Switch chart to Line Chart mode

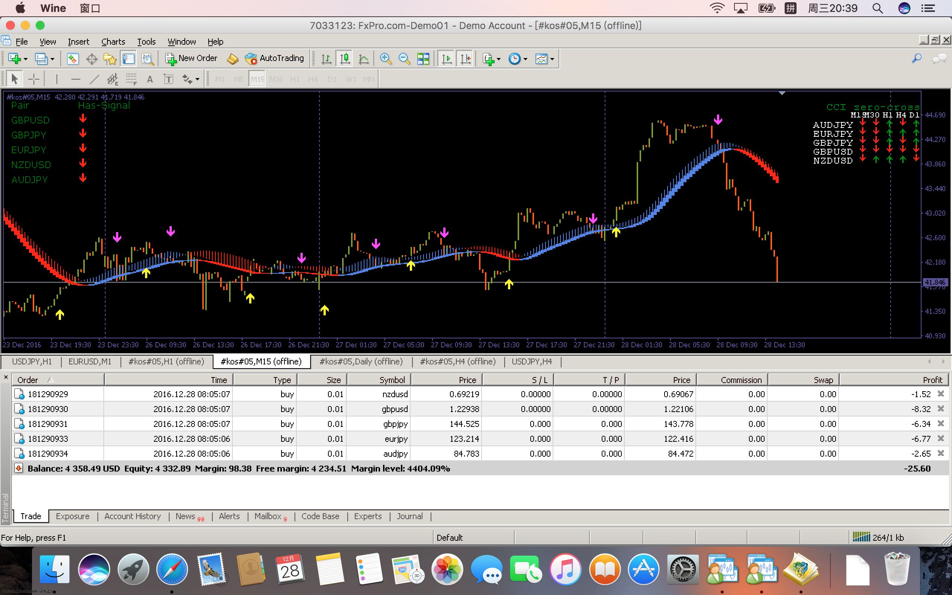364,59
